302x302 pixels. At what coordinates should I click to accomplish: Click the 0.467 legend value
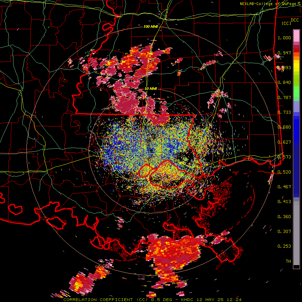click(284, 187)
